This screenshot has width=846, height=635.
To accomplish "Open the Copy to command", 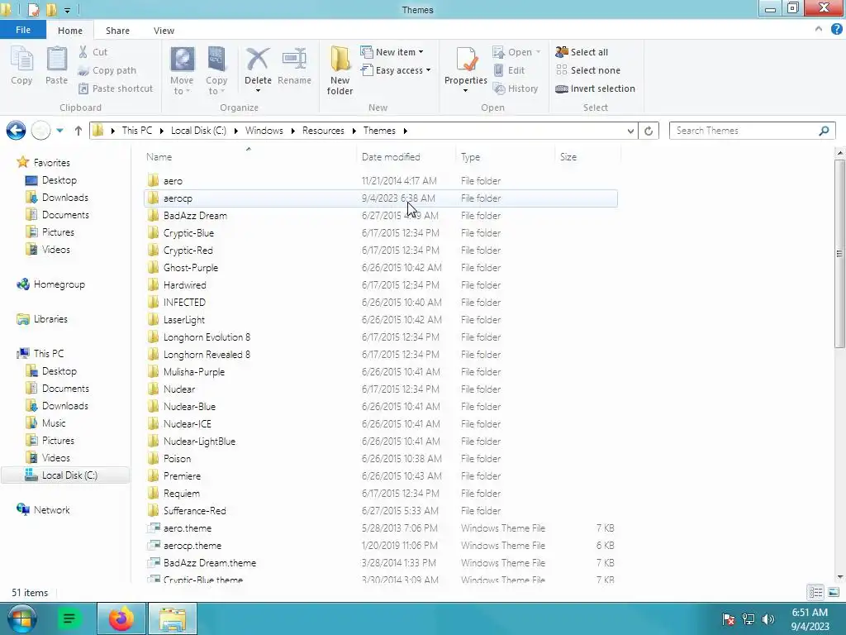I will [x=216, y=70].
